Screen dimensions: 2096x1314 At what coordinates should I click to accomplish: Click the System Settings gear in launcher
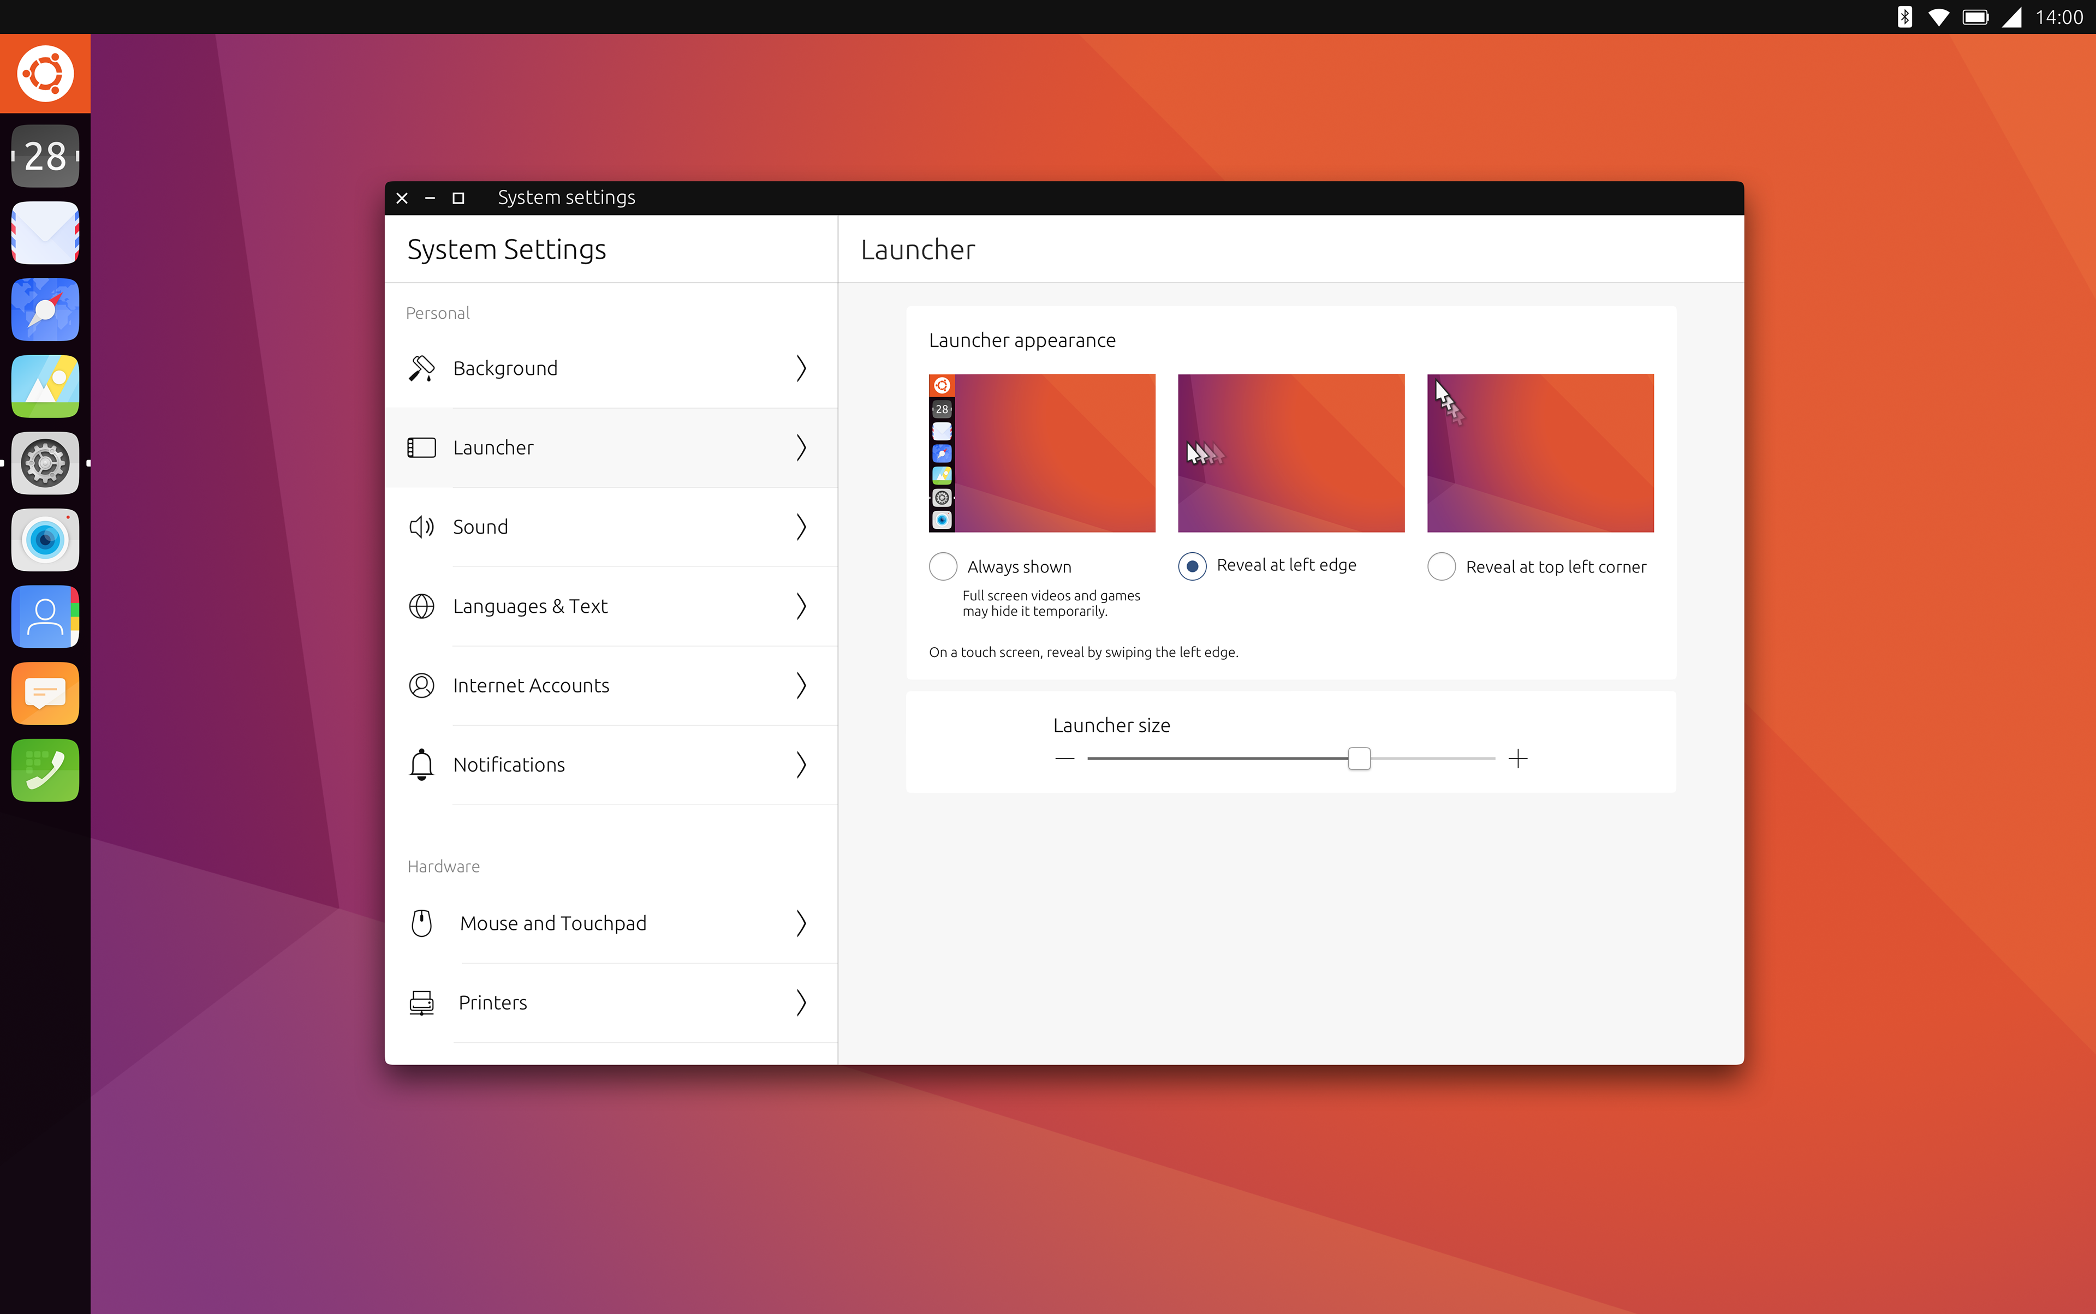pos(45,463)
